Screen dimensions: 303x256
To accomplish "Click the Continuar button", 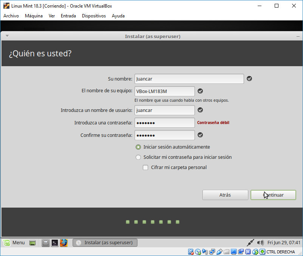I will [273, 195].
